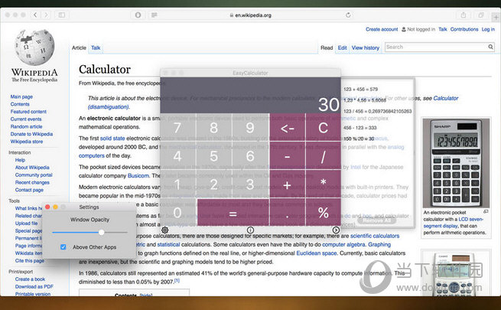The height and width of the screenshot is (310, 501).
Task: Click Wikipedia search magnifier icon
Action: click(490, 47)
